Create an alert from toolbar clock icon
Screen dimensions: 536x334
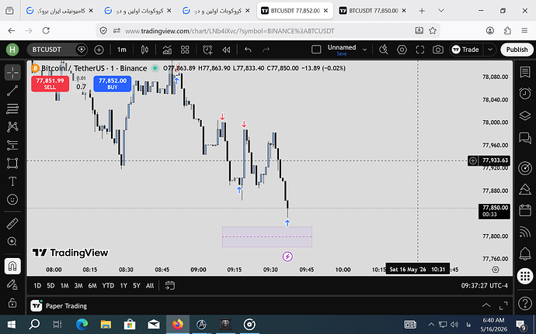tap(207, 50)
